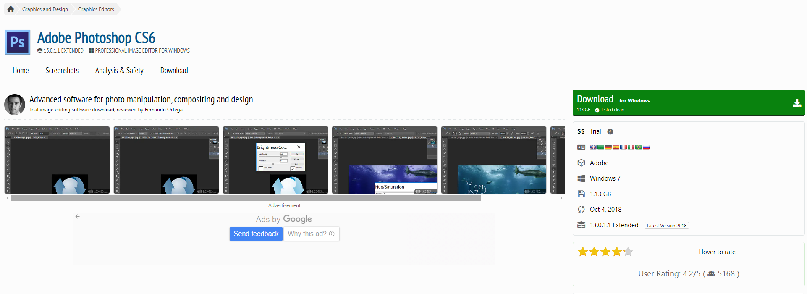Click the Windows logo beside Windows 7
807x294 pixels.
pos(581,178)
